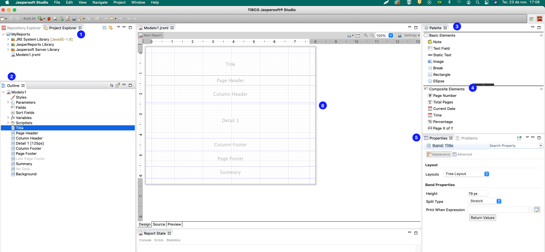Click the new Jasper report picture icon
Screen dimensions: 545x252
(55, 18)
